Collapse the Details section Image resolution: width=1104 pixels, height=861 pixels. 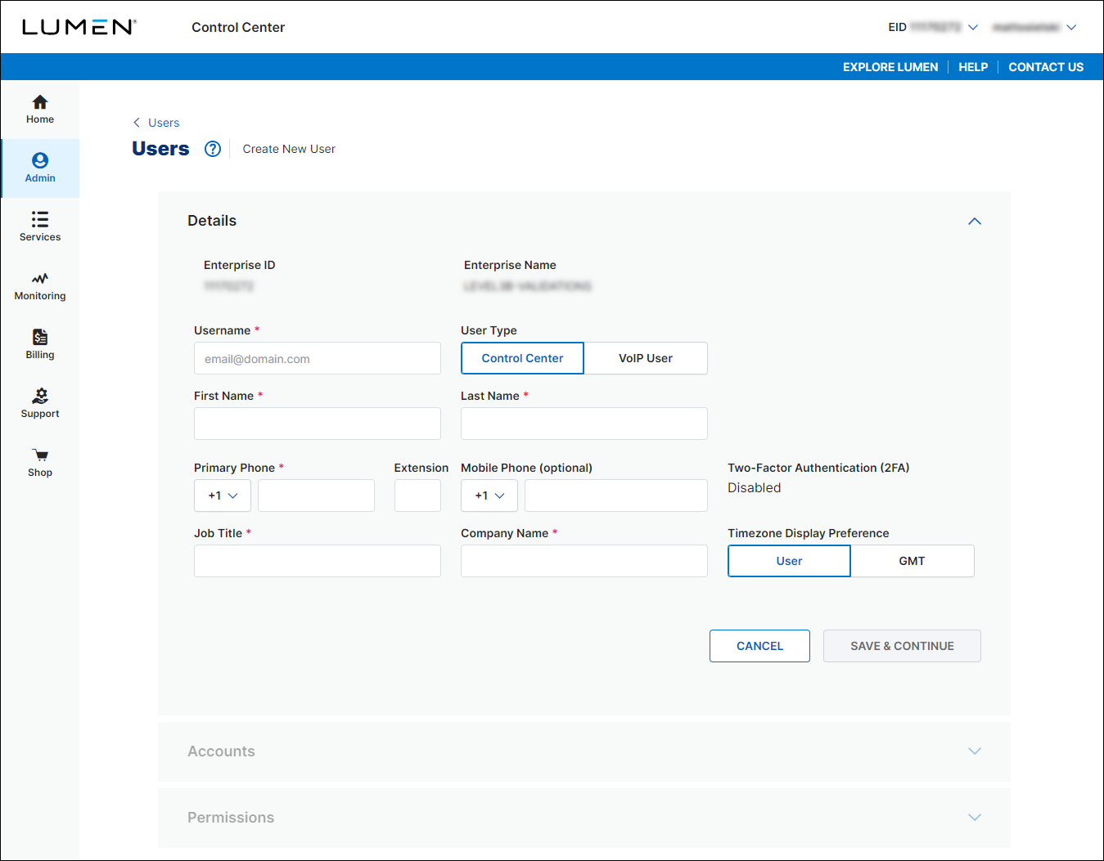pyautogui.click(x=975, y=221)
